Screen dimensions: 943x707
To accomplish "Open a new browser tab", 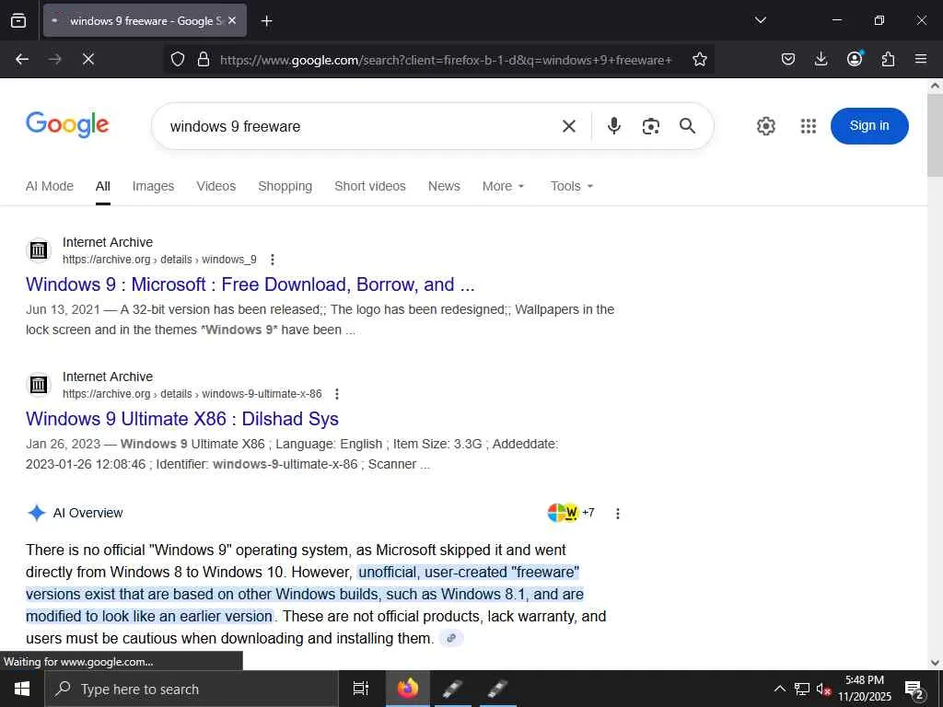I will (x=266, y=21).
